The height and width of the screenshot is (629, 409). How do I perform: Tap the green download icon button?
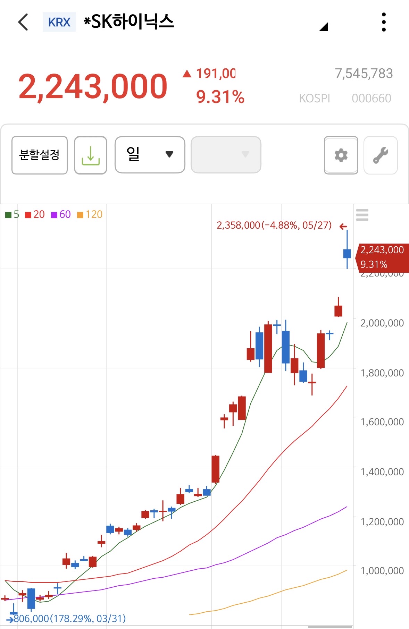[x=91, y=155]
